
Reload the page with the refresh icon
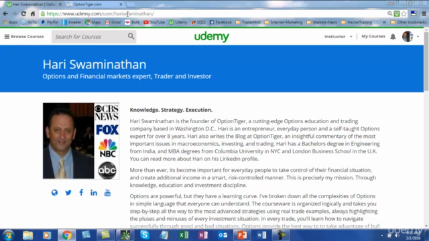tap(23, 13)
